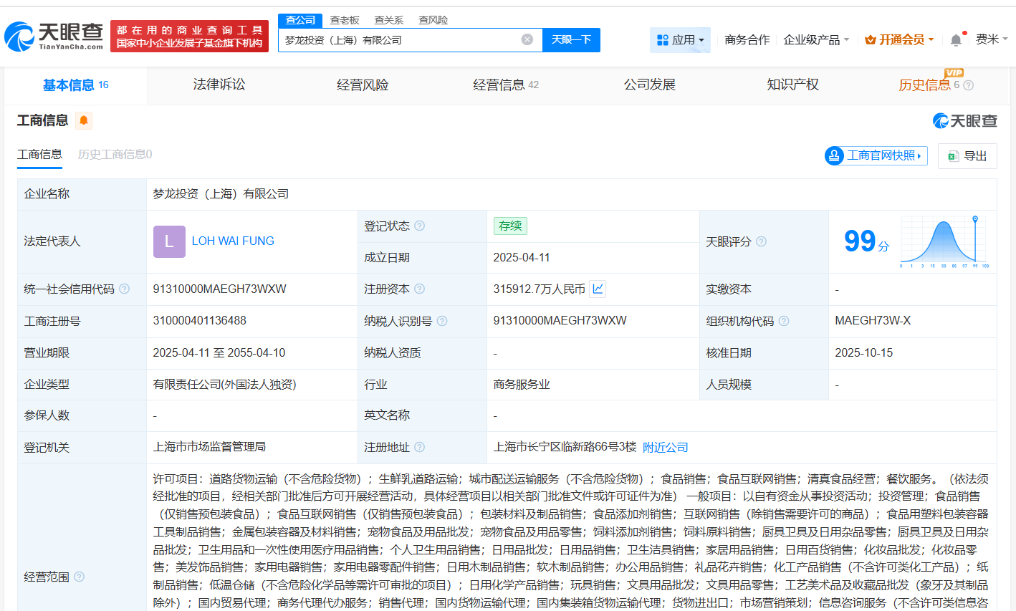Screen dimensions: 1016x611
Task: Click help icon next to 统一社会信用代码
Action: coord(123,288)
